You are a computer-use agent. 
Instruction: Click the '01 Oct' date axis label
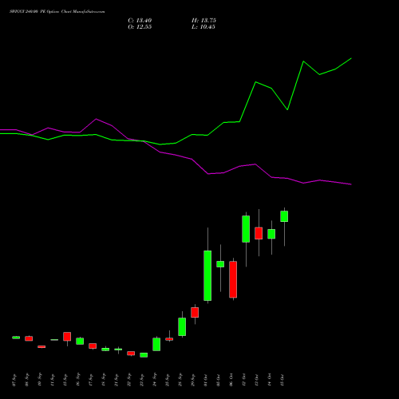206,380
